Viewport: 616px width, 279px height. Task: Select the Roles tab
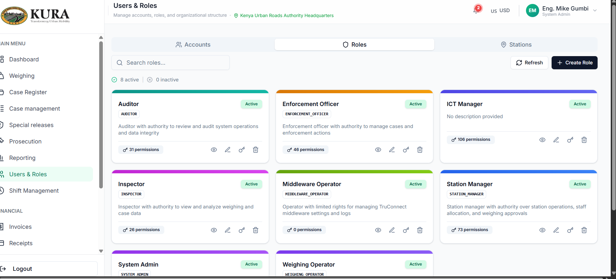click(x=354, y=45)
